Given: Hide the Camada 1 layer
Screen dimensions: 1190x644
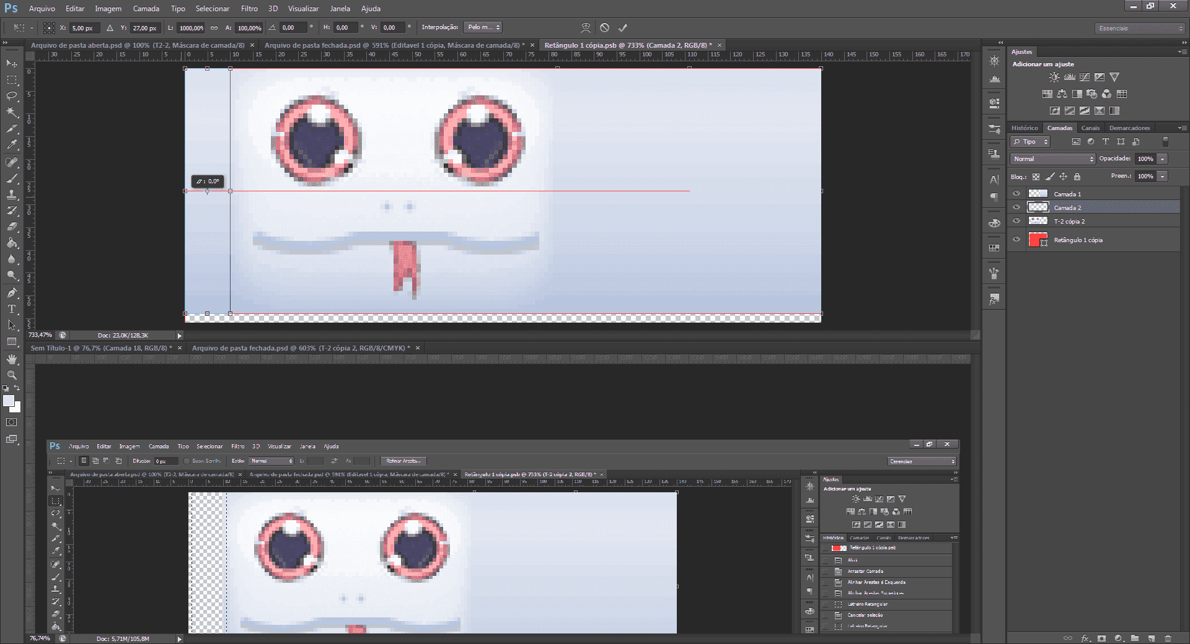Looking at the screenshot, I should pos(1016,194).
